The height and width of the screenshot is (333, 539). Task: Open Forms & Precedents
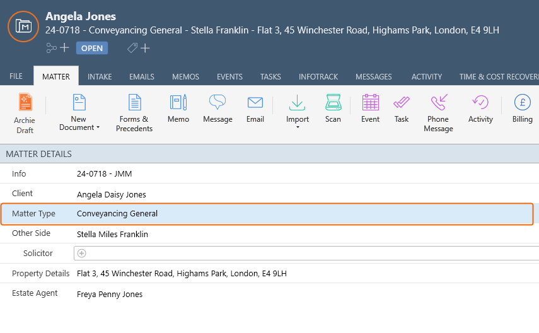coord(134,113)
